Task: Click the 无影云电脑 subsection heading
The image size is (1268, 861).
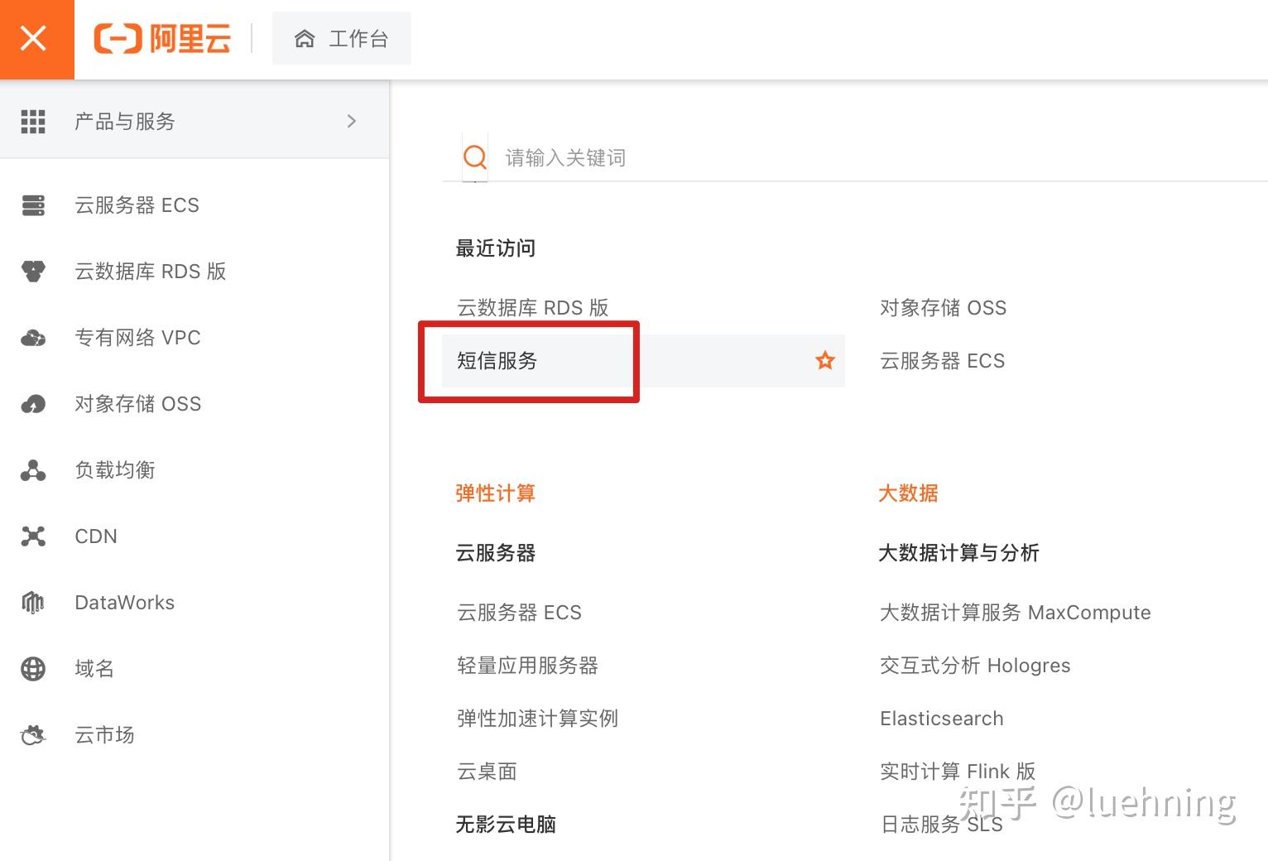Action: coord(506,825)
